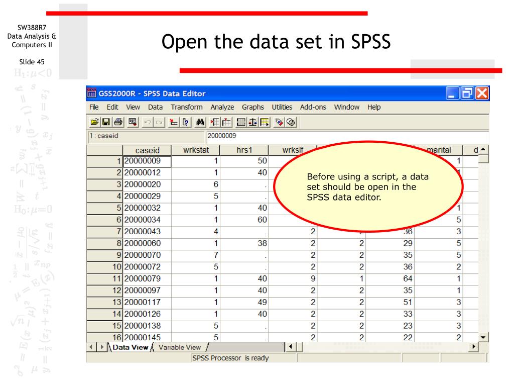Open the Help menu
Viewport: 514px width, 386px height.
click(x=373, y=107)
